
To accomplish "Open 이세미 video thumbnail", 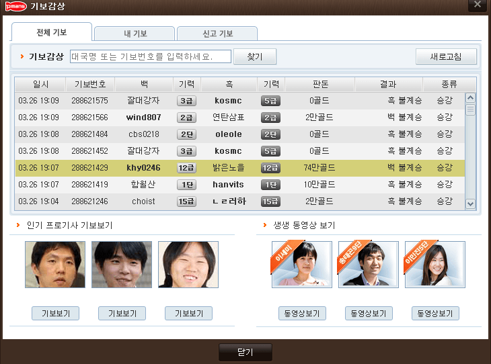I will (x=302, y=264).
